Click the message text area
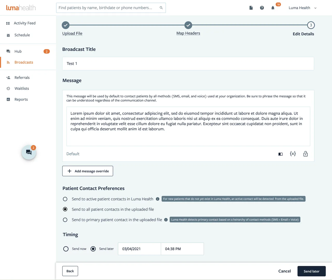 [x=188, y=126]
